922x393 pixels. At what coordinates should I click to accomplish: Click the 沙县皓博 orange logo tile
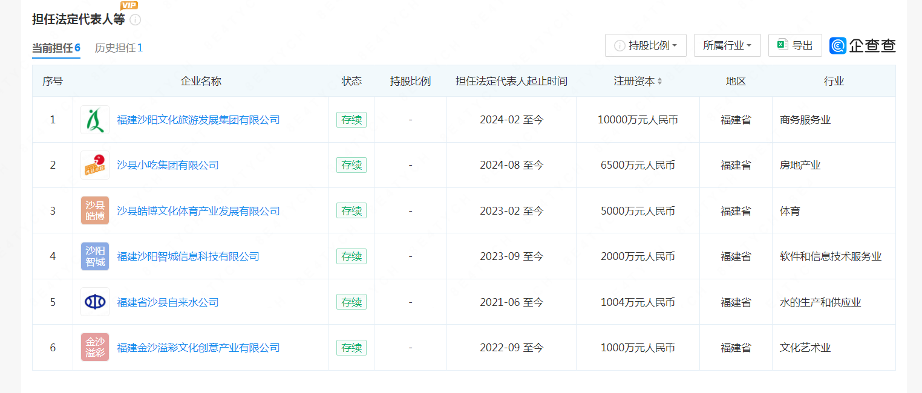(x=95, y=210)
